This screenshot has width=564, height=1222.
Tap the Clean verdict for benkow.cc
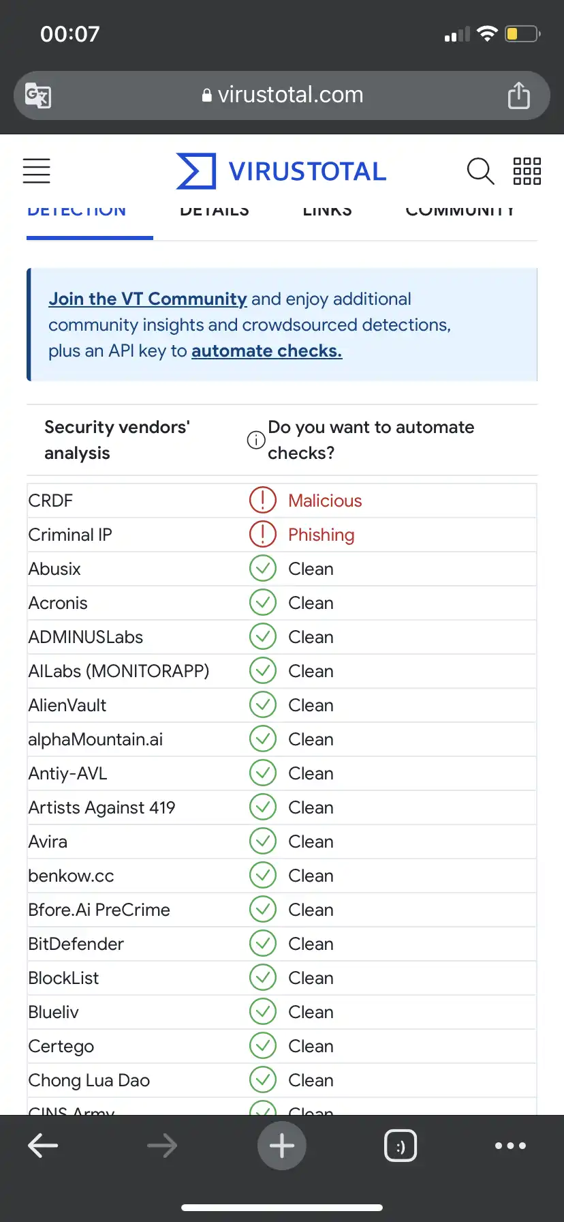(x=311, y=876)
